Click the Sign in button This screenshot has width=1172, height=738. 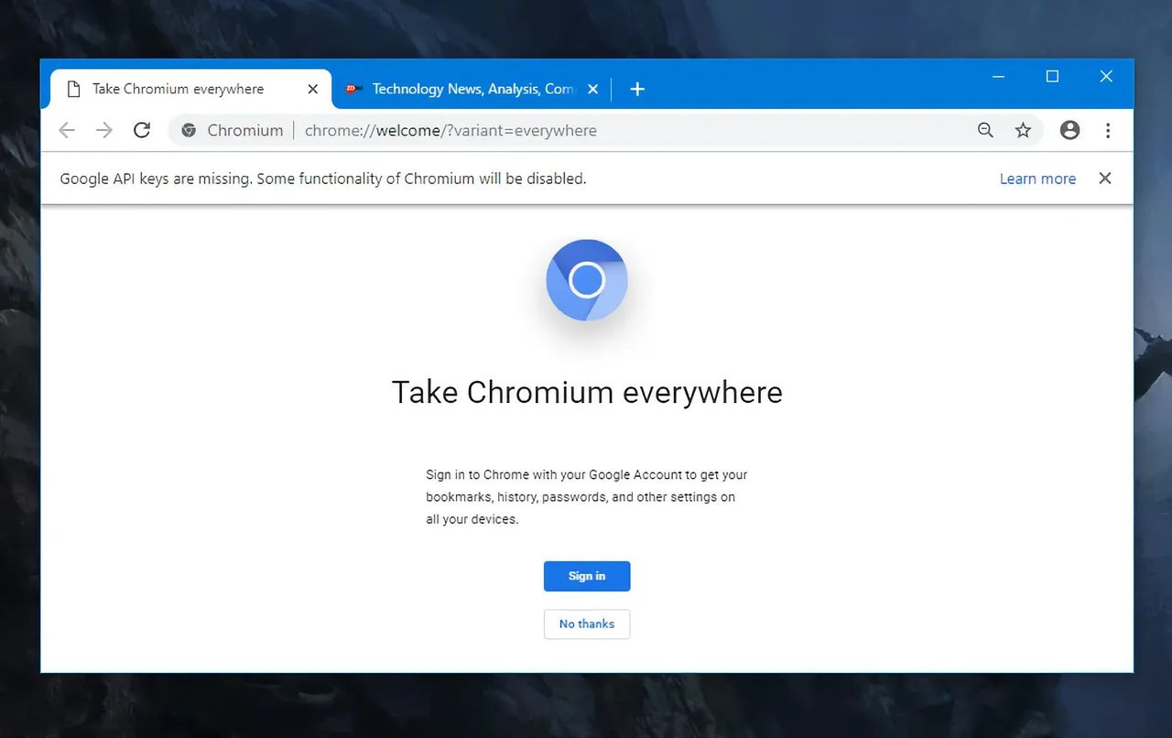point(586,576)
